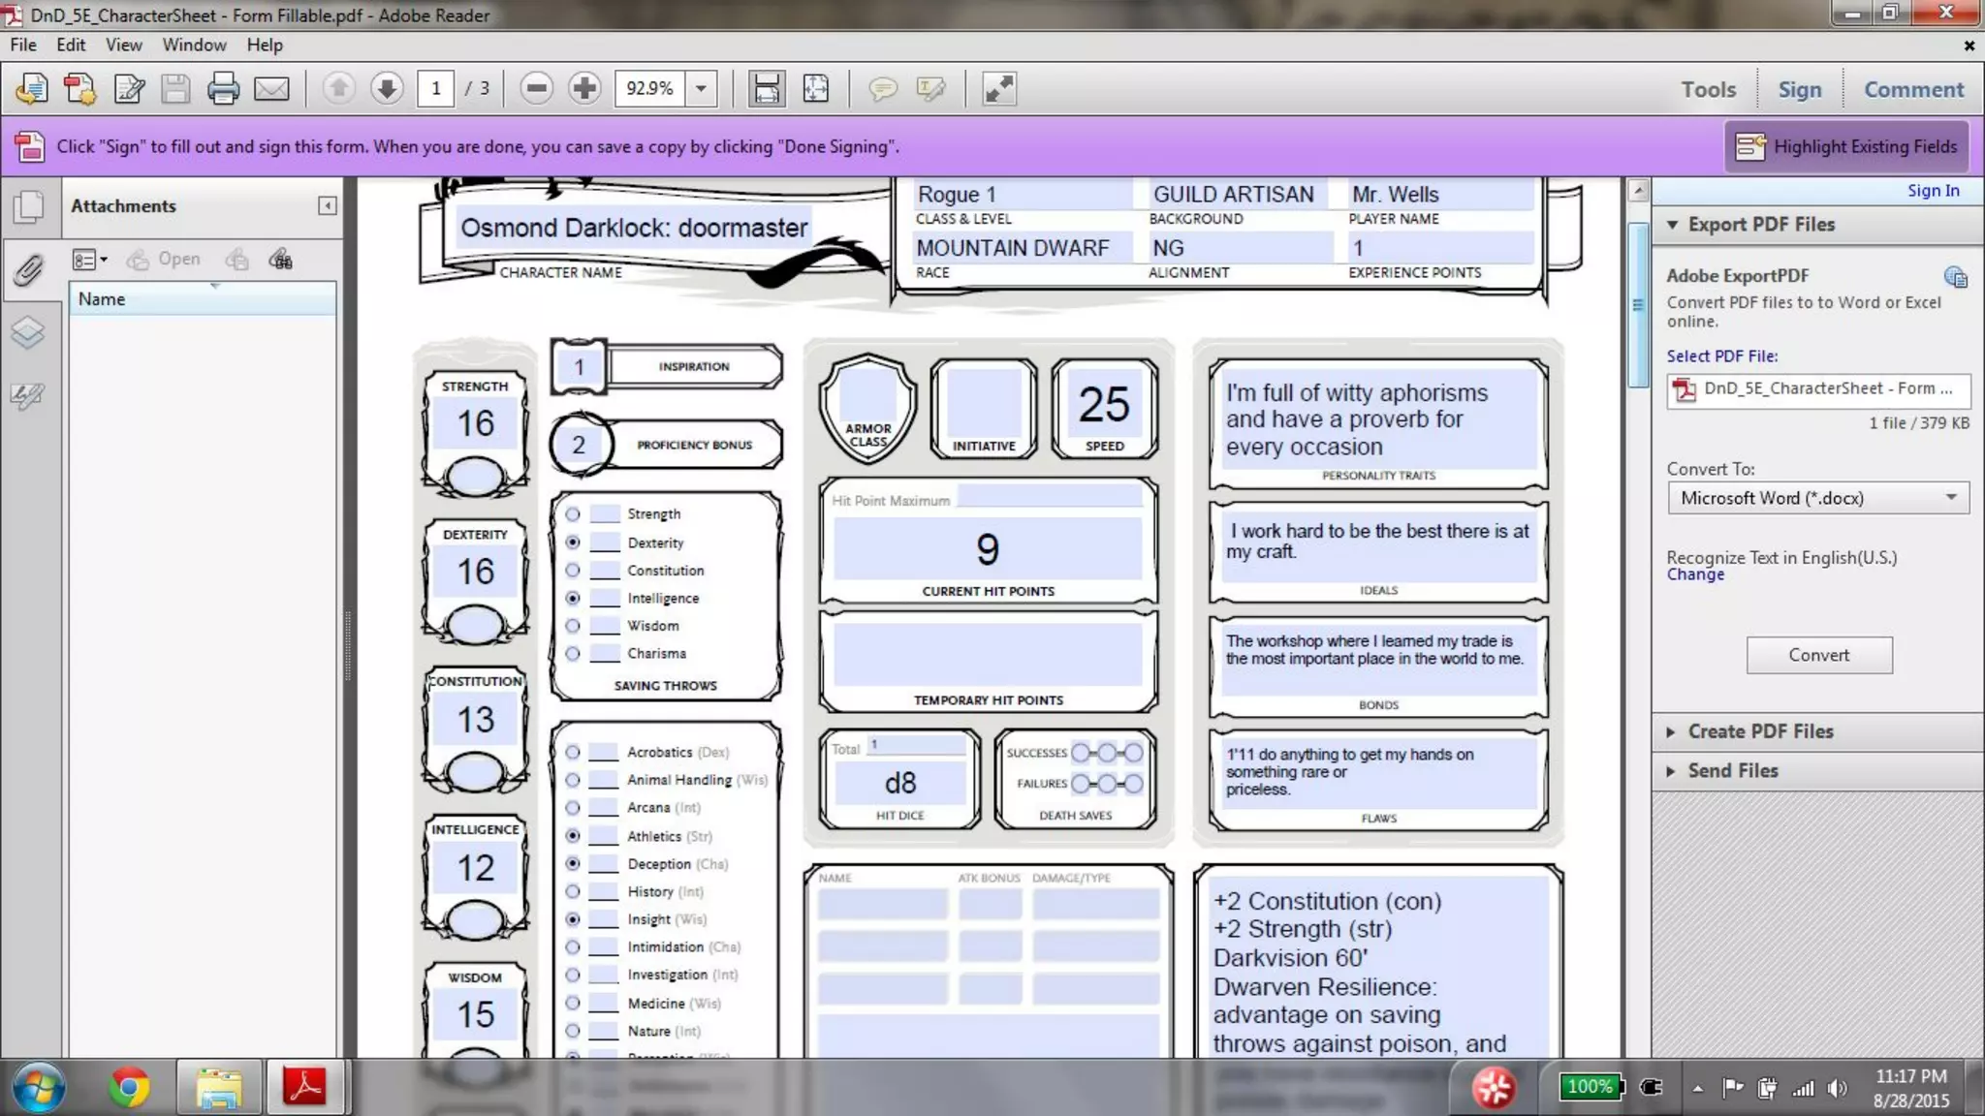Click the Send by email envelope icon
1985x1116 pixels.
coord(271,89)
